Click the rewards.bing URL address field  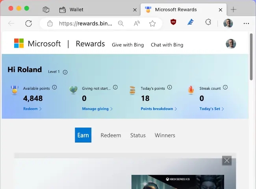coord(85,24)
